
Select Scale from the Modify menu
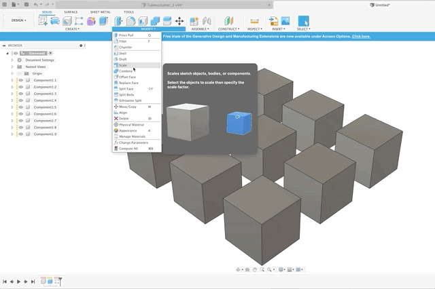point(123,65)
